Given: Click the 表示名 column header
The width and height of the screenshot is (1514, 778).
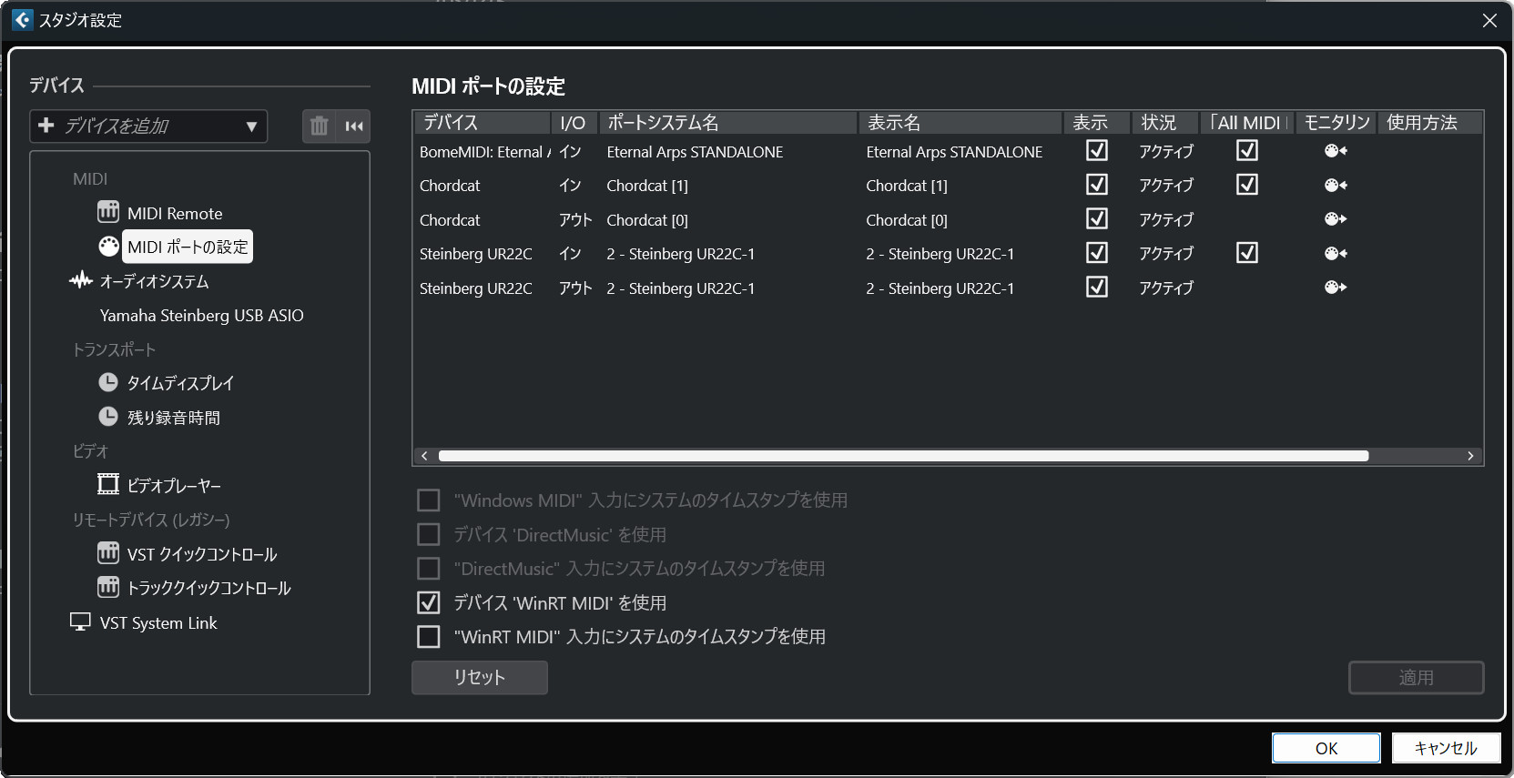Looking at the screenshot, I should [960, 122].
